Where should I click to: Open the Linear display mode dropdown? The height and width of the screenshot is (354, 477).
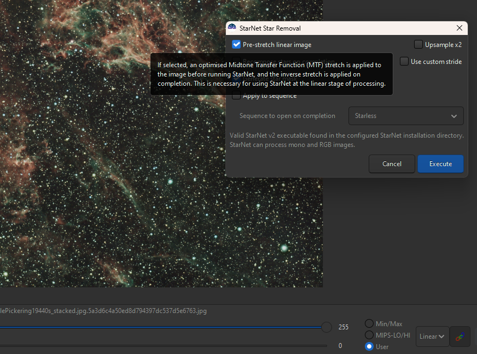[x=432, y=337]
